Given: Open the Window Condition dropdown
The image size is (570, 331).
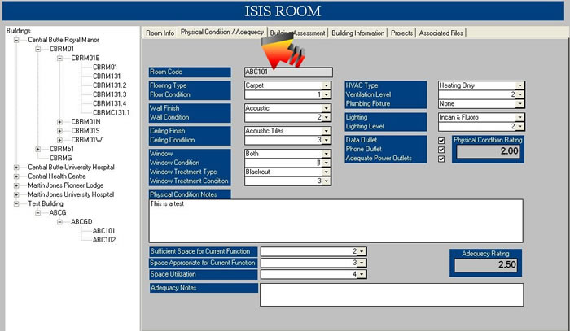Looking at the screenshot, I should click(326, 163).
